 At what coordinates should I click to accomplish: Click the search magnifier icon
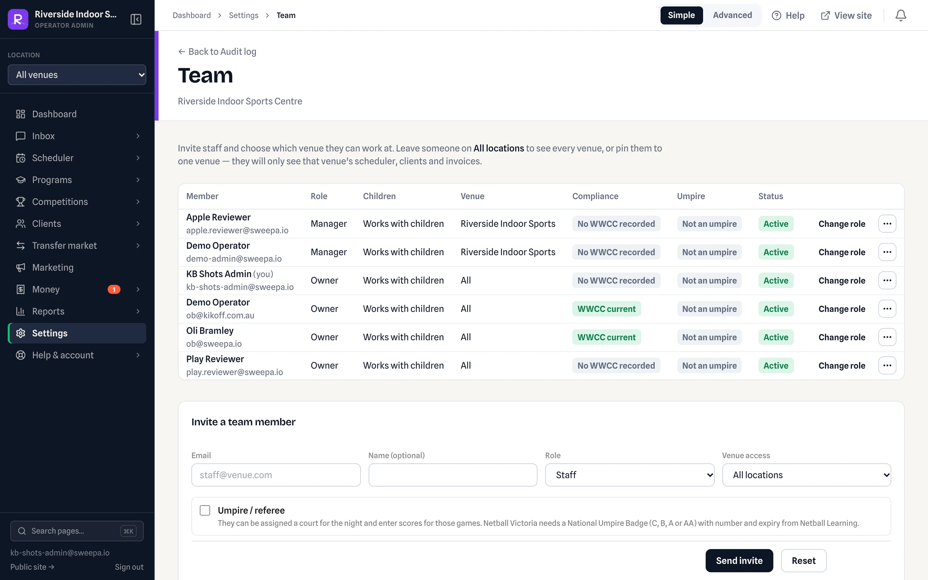22,531
